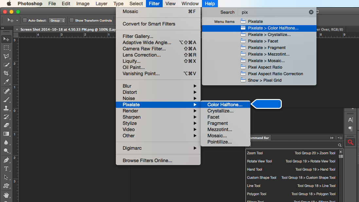Select 'Pixelate > Mezzotint...' help result
Screen dimensions: 359x202
tap(259, 54)
